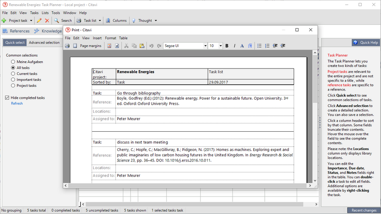
Task: Open the Project task dropdown arrow
Action: (x=31, y=21)
